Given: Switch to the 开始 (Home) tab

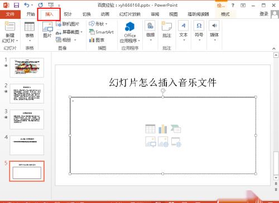Looking at the screenshot, I should (x=31, y=14).
